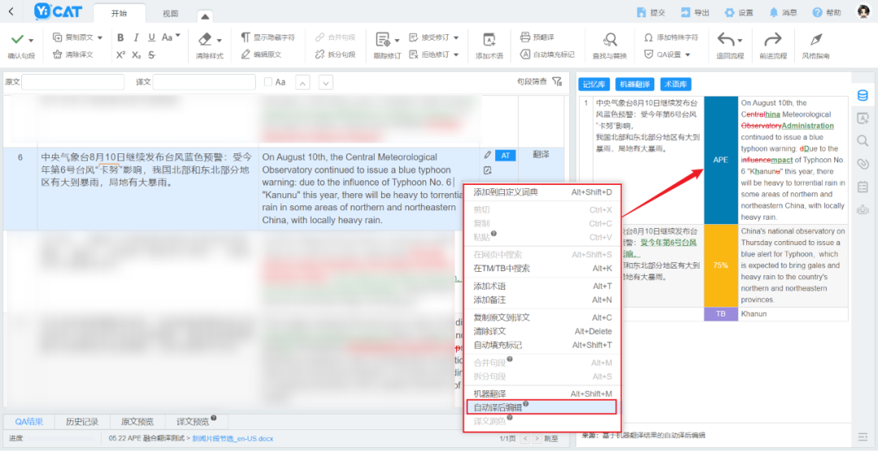The height and width of the screenshot is (452, 878).
Task: Open the 风格指南 style guide
Action: (x=816, y=45)
